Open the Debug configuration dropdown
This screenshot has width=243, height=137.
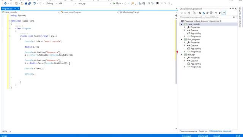pos(52,3)
